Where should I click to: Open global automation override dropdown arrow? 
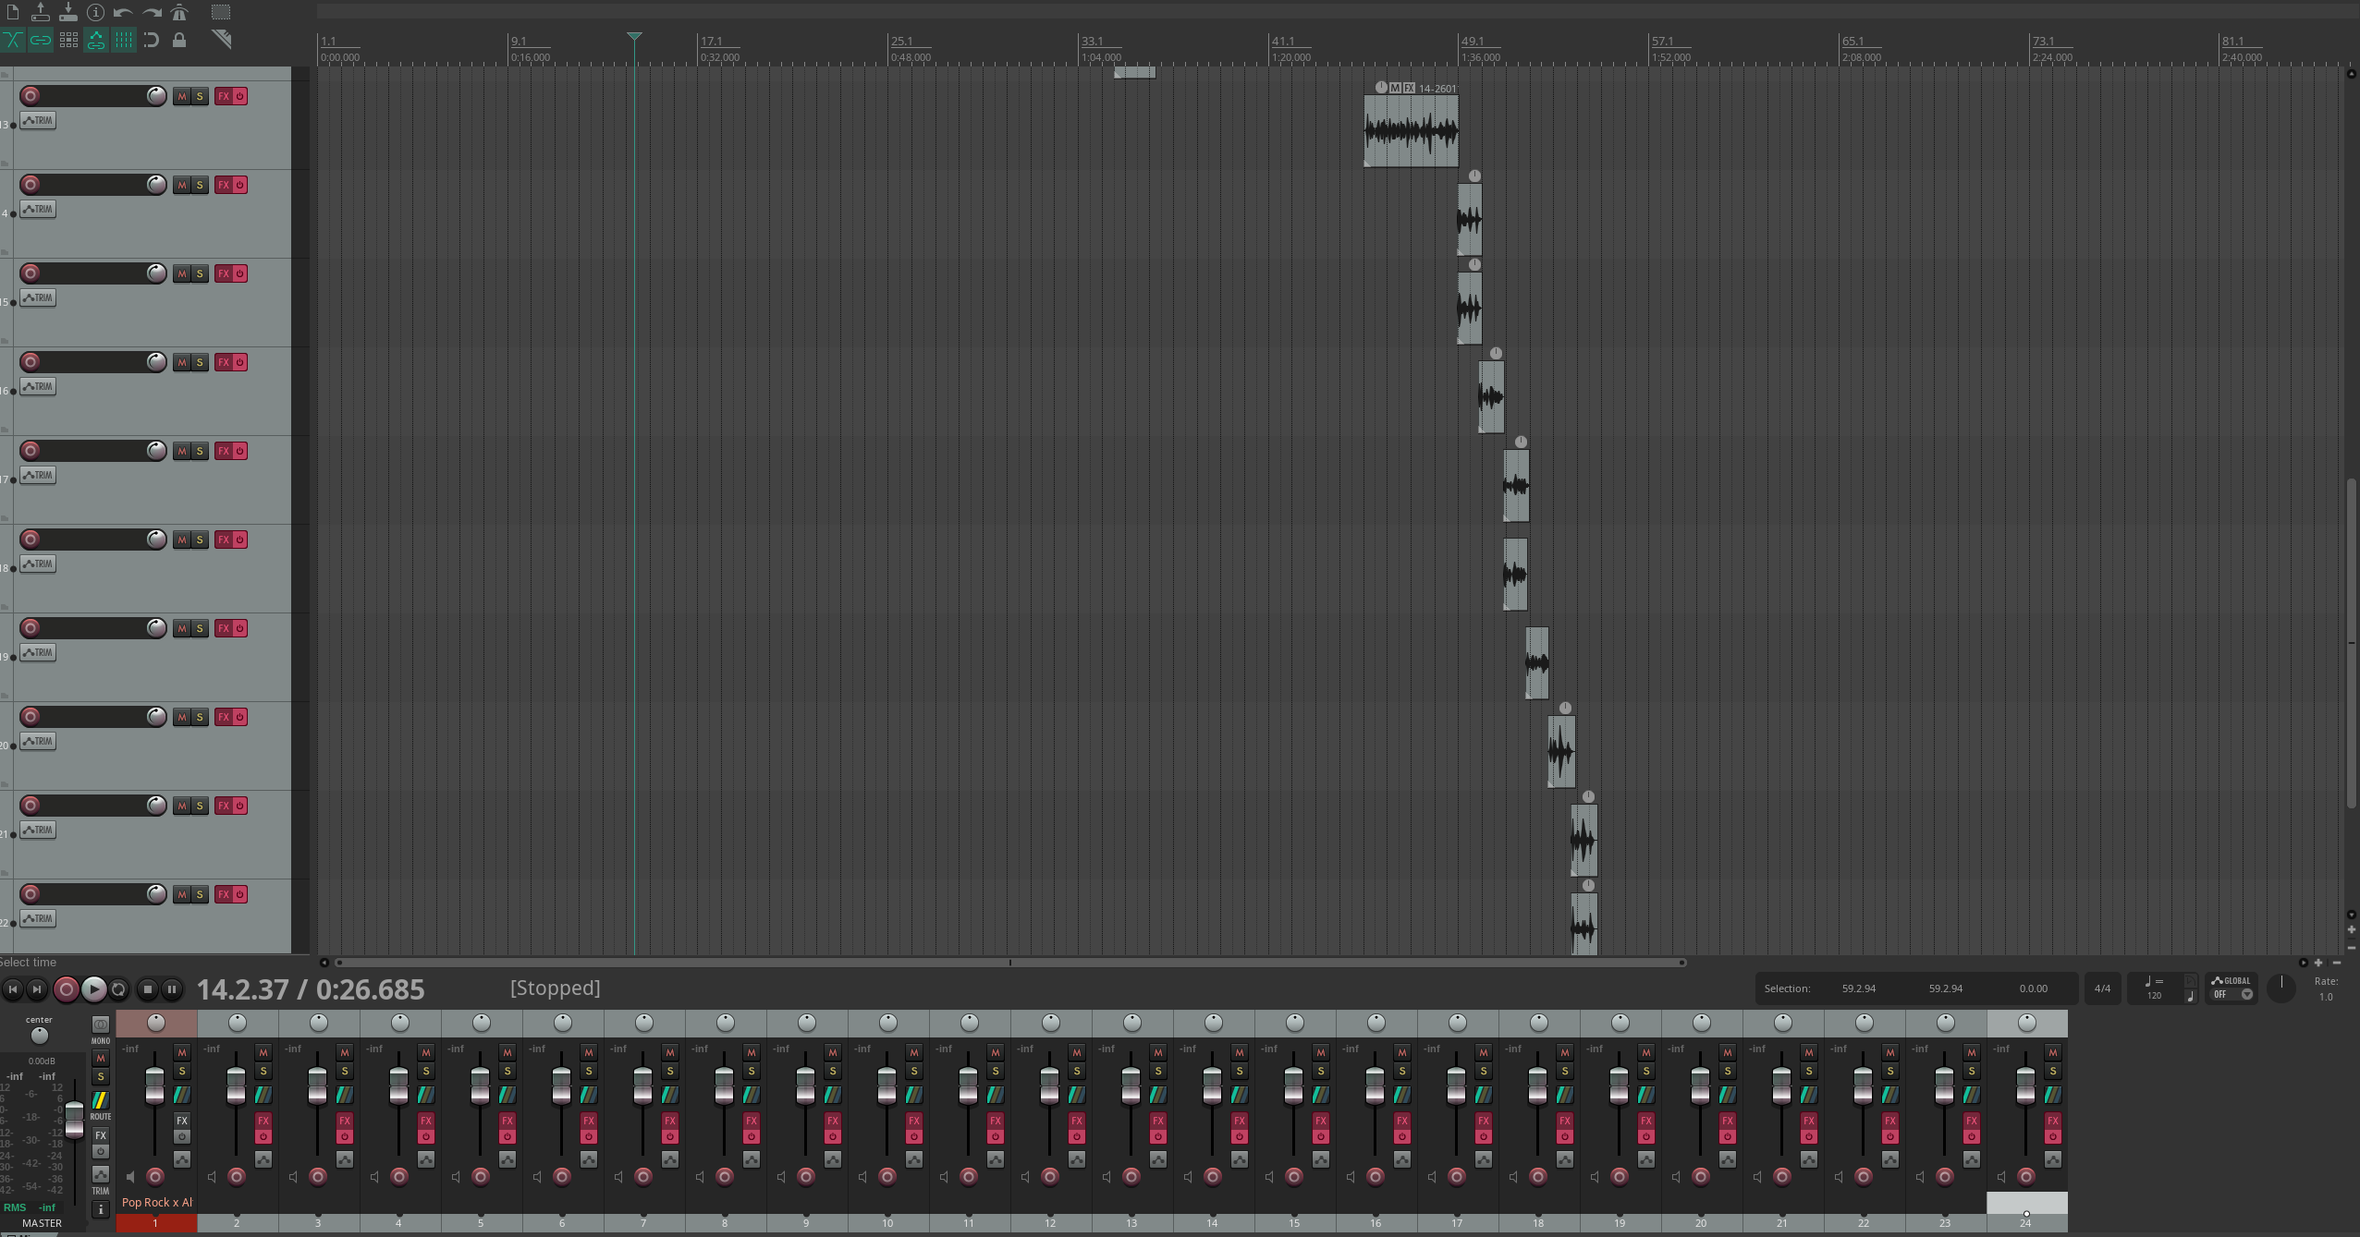(x=2247, y=995)
